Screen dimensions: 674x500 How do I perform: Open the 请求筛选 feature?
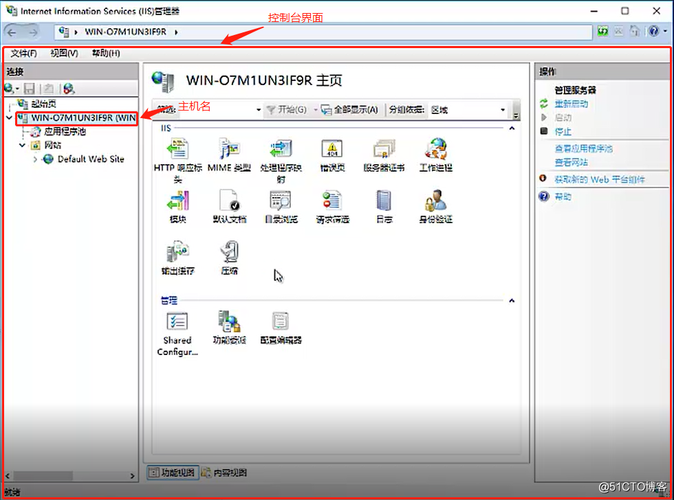pos(332,207)
